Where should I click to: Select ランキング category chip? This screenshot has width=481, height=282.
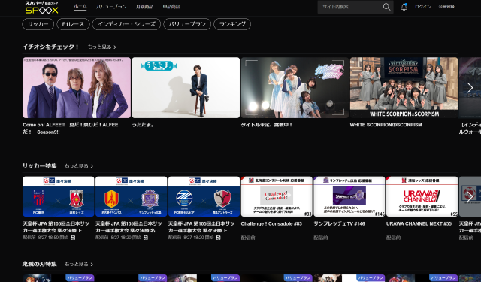(x=232, y=24)
